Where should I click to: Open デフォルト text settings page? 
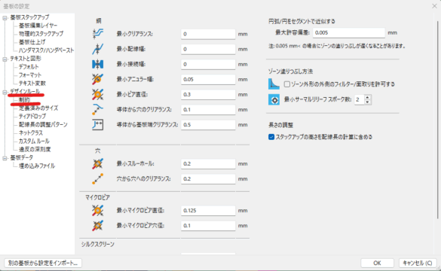click(29, 67)
